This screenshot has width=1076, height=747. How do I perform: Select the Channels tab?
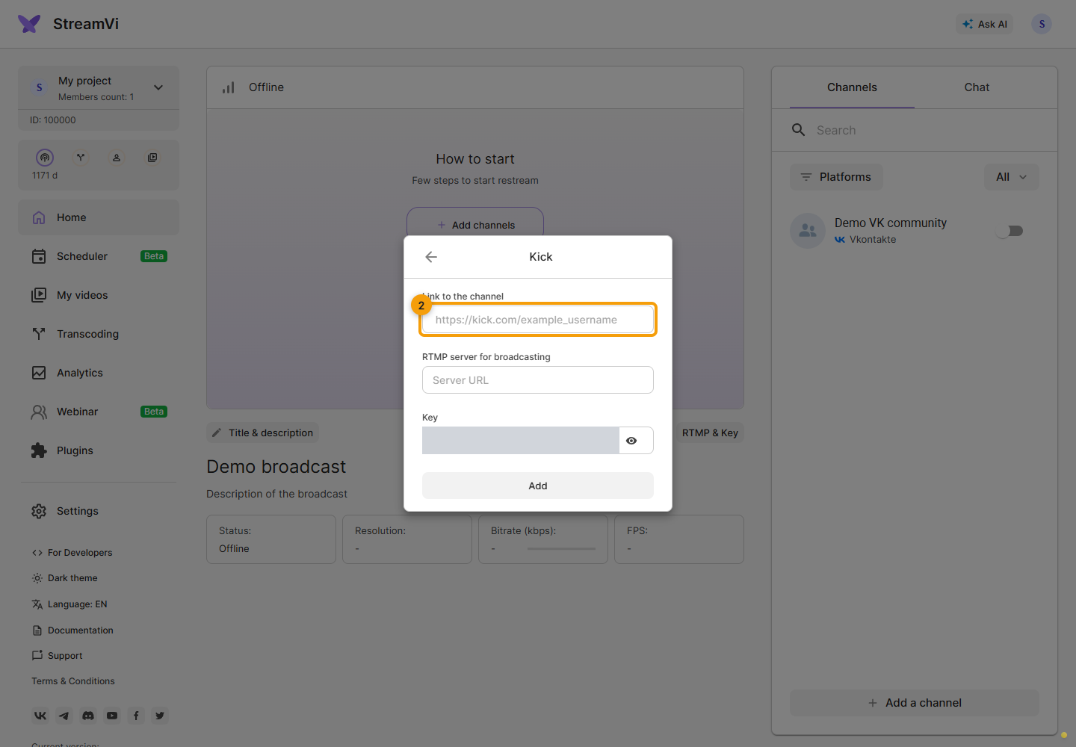pyautogui.click(x=852, y=87)
